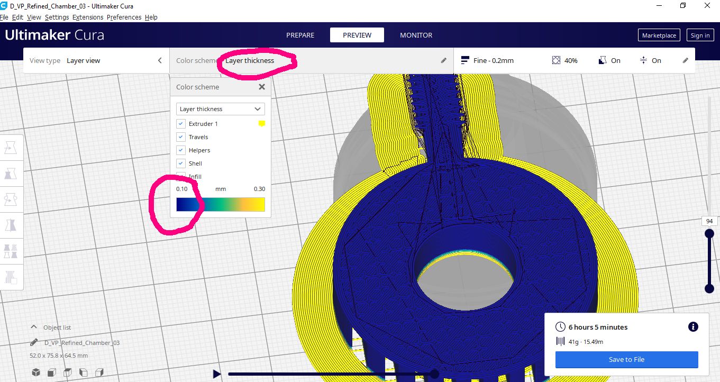Open print time info icon
Image resolution: width=720 pixels, height=382 pixels.
point(693,327)
